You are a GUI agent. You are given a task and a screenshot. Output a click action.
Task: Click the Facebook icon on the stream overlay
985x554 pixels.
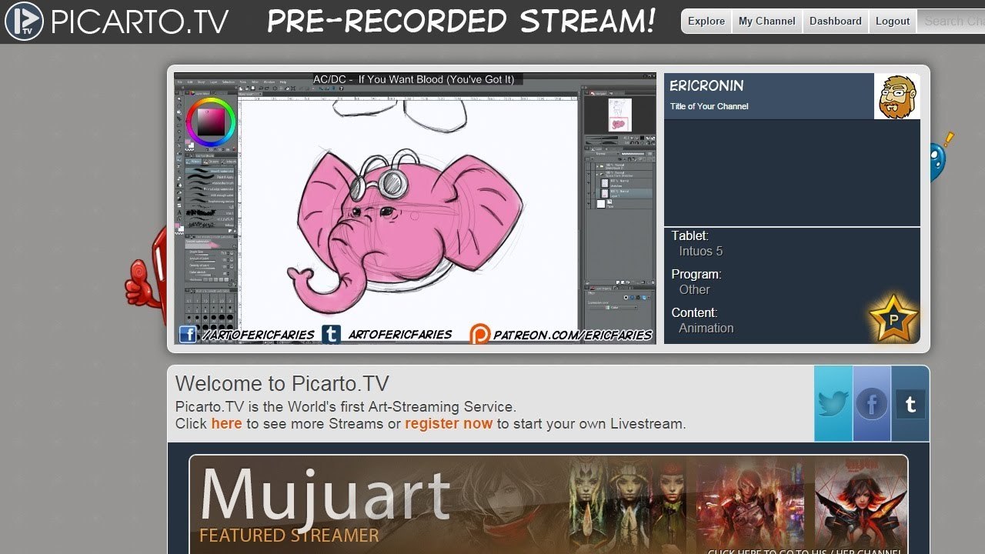pyautogui.click(x=188, y=334)
